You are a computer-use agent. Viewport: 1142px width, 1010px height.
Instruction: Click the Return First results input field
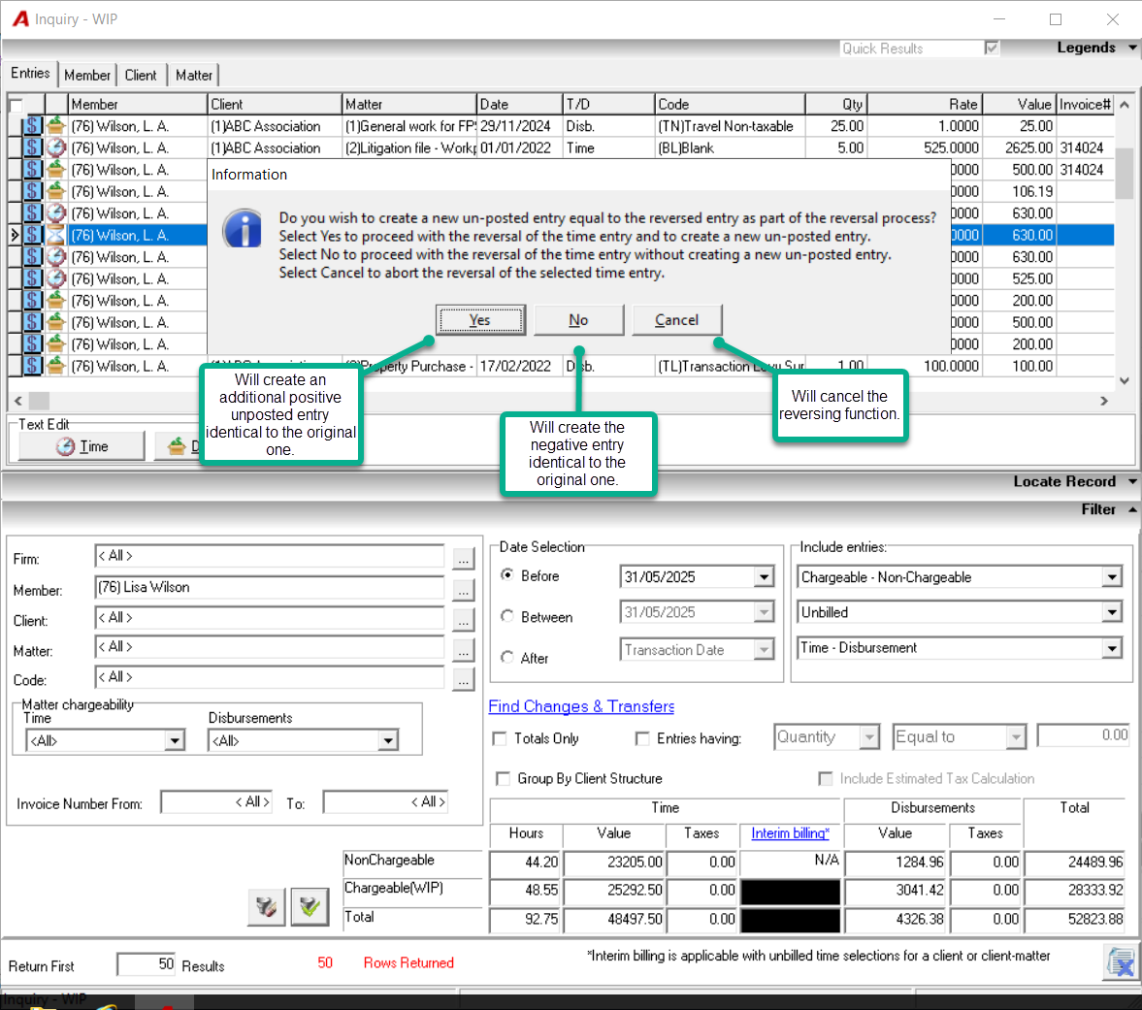(x=146, y=964)
